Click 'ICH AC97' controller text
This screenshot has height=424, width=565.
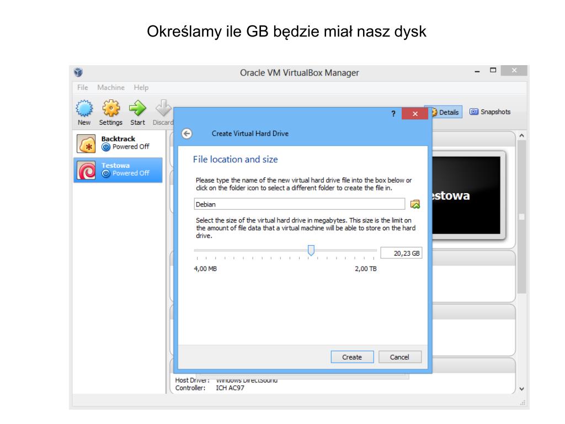point(230,388)
